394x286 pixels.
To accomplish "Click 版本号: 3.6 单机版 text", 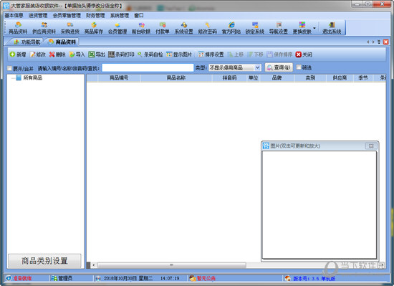I will pos(314,278).
